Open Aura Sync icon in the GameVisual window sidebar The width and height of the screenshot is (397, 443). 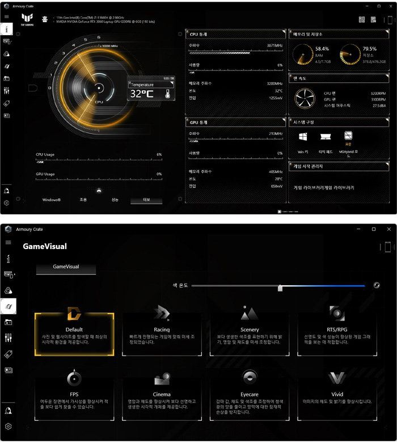pos(8,290)
